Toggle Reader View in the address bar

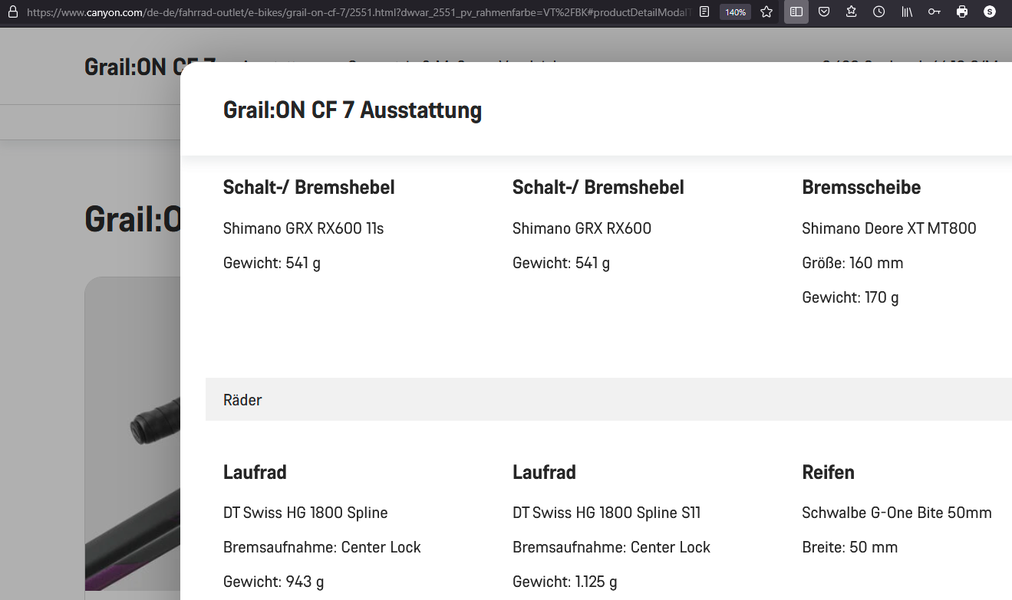coord(704,12)
